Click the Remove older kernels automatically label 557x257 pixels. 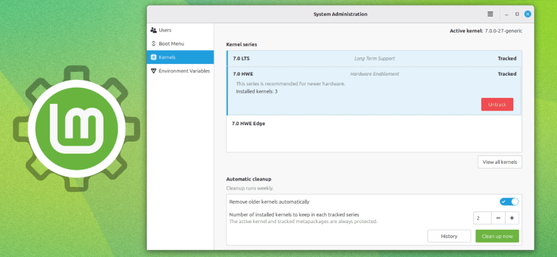269,202
